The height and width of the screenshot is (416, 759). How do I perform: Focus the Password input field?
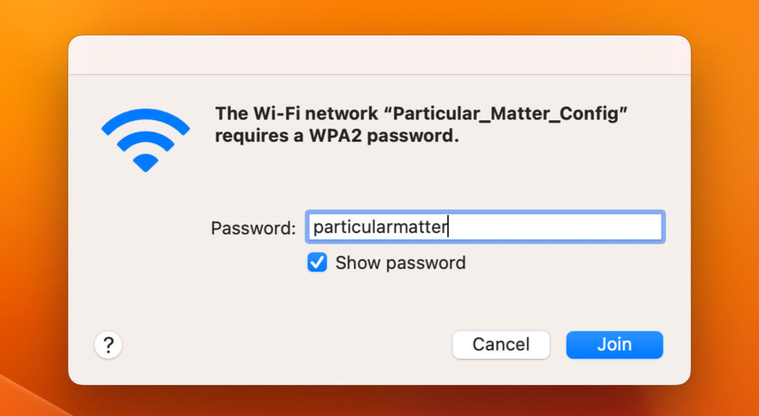point(484,227)
